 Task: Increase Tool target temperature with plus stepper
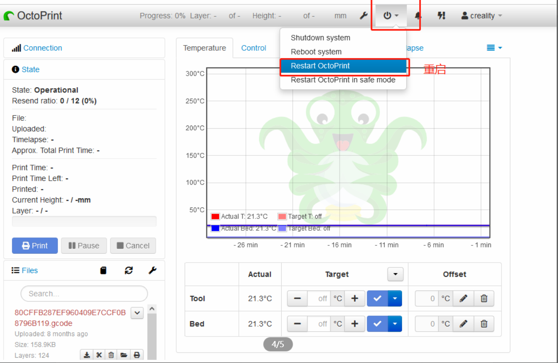coord(355,298)
